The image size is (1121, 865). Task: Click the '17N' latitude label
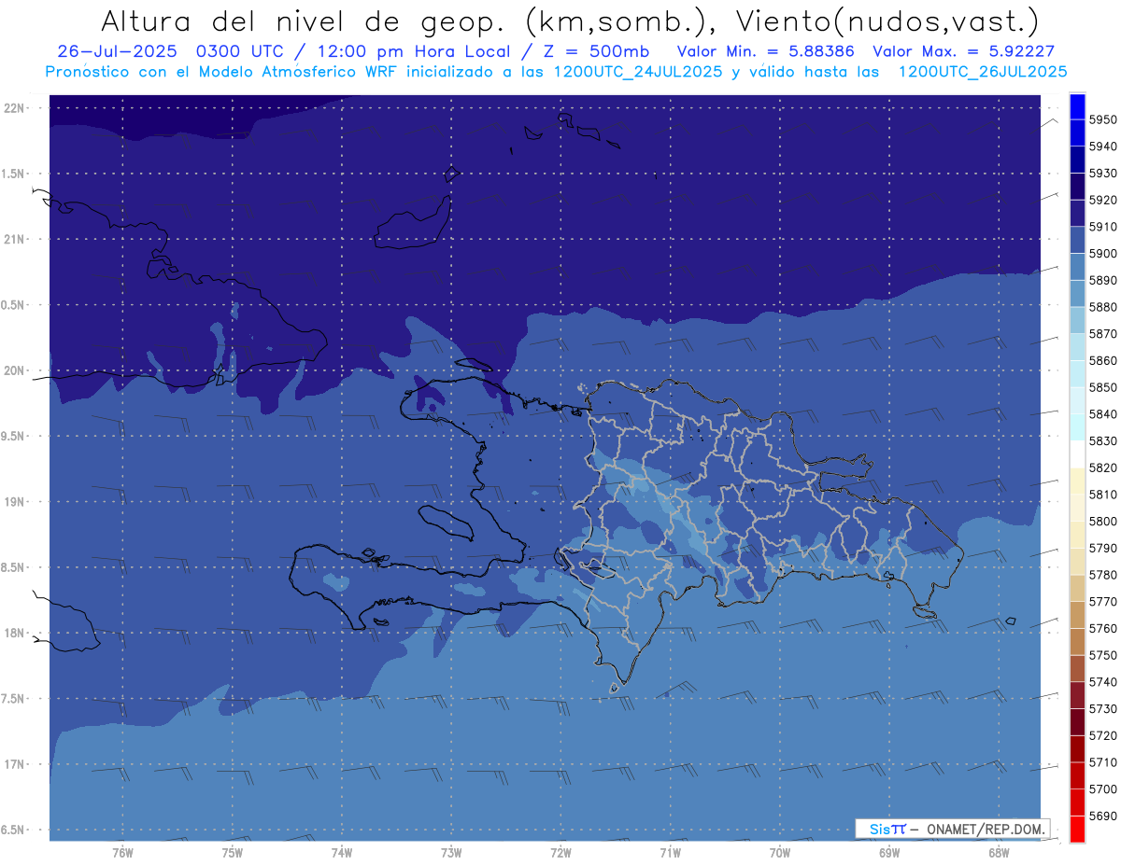coord(15,764)
